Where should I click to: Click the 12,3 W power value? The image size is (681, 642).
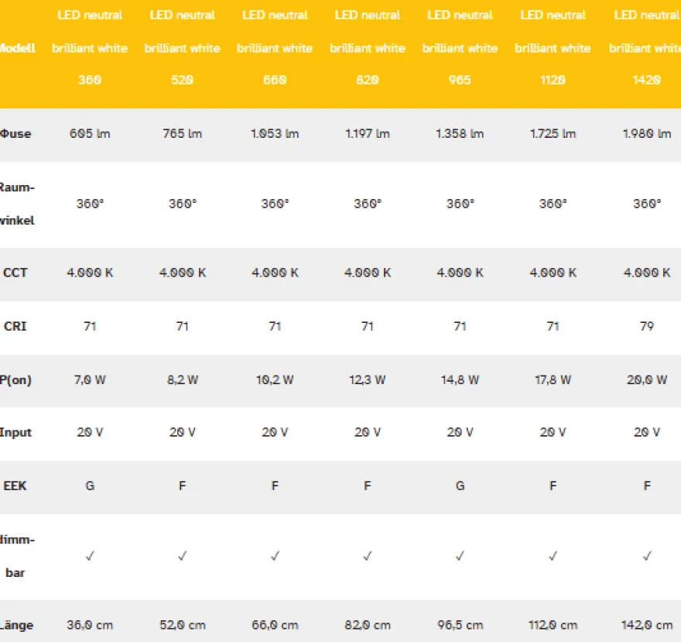coord(368,380)
